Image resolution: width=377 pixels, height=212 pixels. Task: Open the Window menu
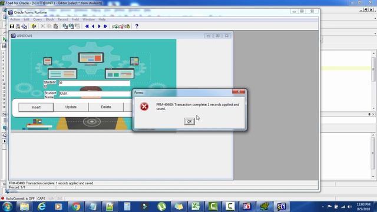point(89,19)
